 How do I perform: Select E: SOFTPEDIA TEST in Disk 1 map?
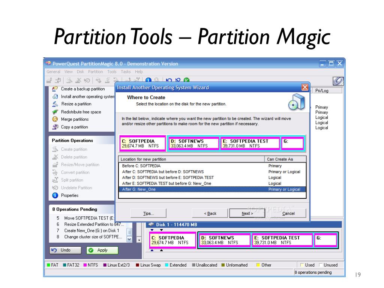pos(282,240)
